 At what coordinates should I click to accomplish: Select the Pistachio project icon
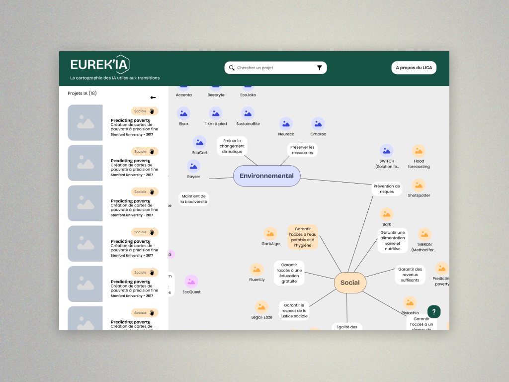point(410,303)
